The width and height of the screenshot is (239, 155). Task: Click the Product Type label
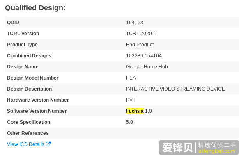coord(22,45)
